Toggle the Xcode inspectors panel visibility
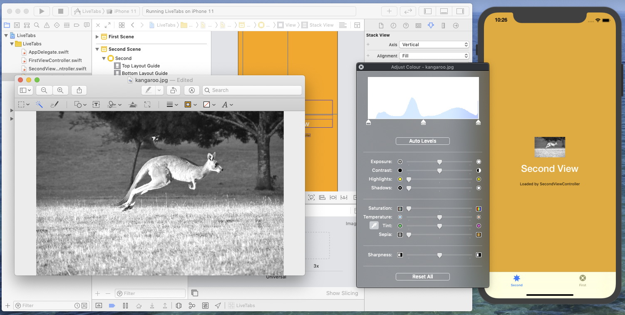Screen dimensions: 625x315 pyautogui.click(x=460, y=11)
